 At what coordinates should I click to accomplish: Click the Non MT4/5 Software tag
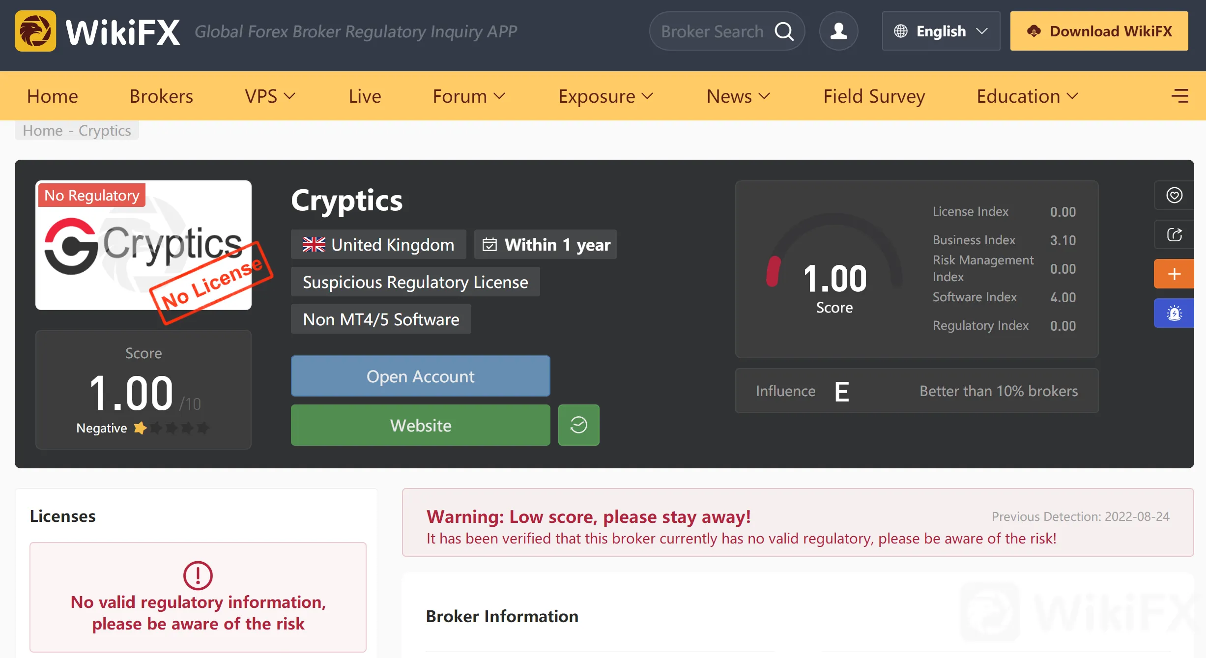381,319
